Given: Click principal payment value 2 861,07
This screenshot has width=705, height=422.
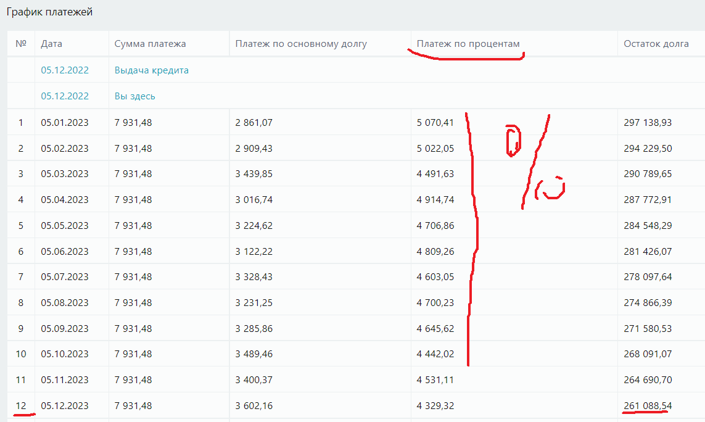Looking at the screenshot, I should (254, 122).
